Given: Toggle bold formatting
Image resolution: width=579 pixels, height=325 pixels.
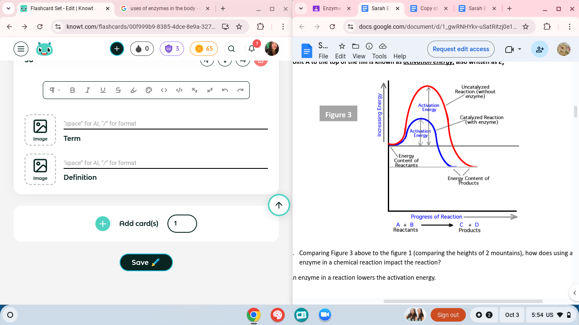Looking at the screenshot, I should [x=72, y=90].
